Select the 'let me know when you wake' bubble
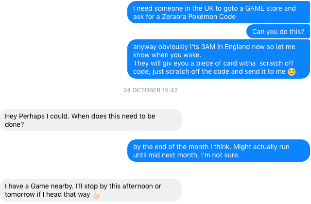 coord(219,59)
